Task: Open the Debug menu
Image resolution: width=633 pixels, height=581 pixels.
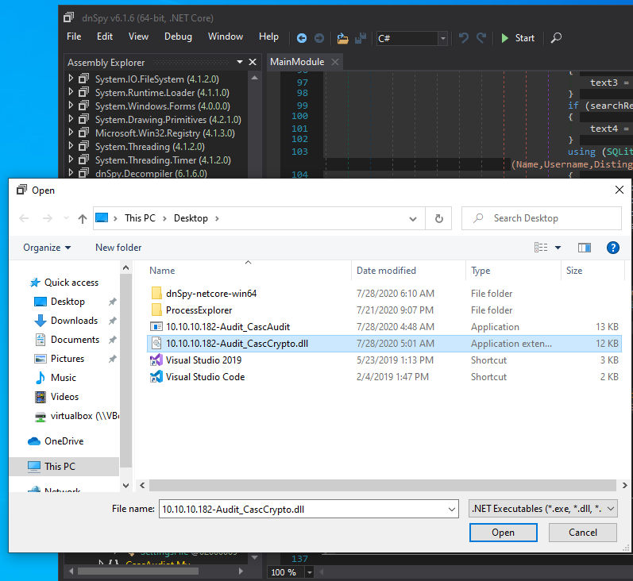Action: tap(178, 37)
